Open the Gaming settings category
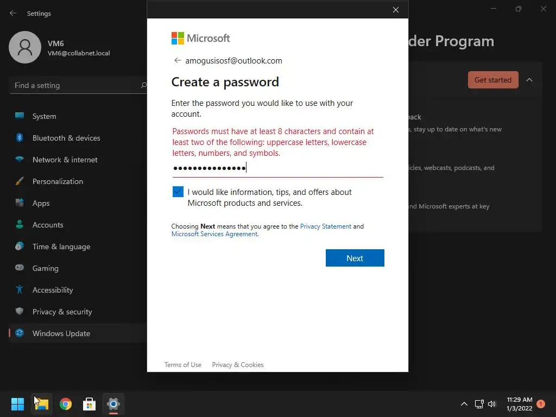Screen dimensions: 556x417 click(77, 268)
